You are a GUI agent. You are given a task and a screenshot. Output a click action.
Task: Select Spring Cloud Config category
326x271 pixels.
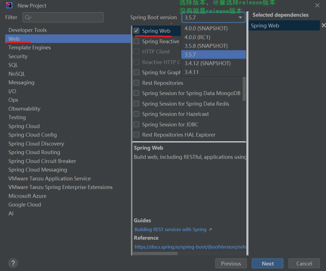pyautogui.click(x=68, y=135)
